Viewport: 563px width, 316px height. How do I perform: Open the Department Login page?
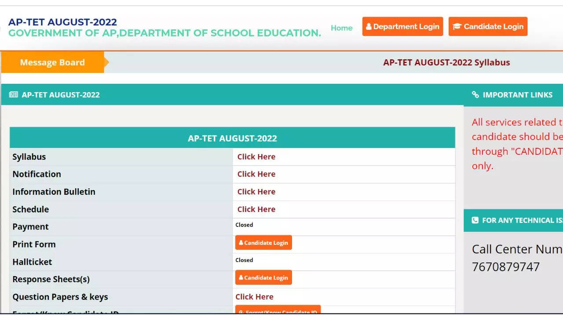pos(402,27)
